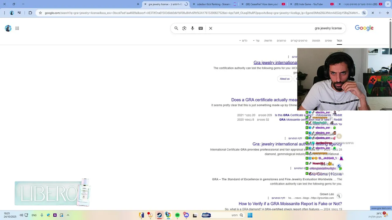
Task: Select the gra jewelry license tab
Action: point(165,4)
